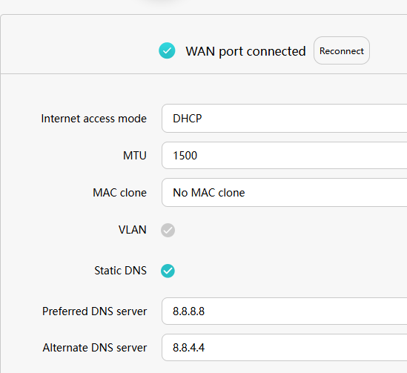Screen dimensions: 407x373
Task: Expand the No MAC clone dropdown
Action: (284, 192)
